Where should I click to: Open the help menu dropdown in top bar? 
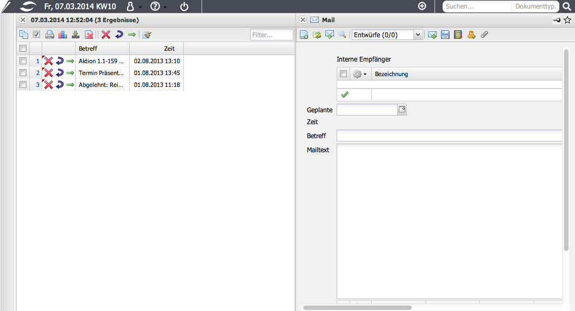pos(158,6)
